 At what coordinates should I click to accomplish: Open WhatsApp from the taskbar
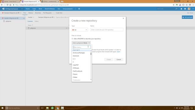click(52, 108)
